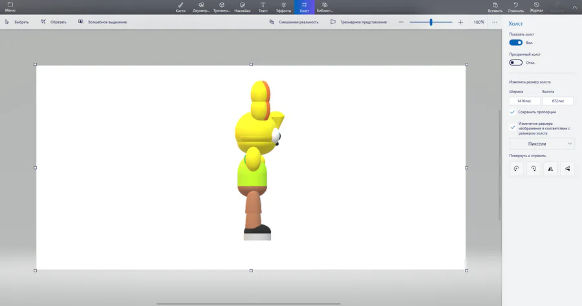
Task: Open the Трехмерные фигуры tab
Action: pyautogui.click(x=222, y=7)
